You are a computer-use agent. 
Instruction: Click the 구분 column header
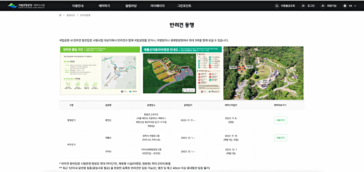coord(71,105)
